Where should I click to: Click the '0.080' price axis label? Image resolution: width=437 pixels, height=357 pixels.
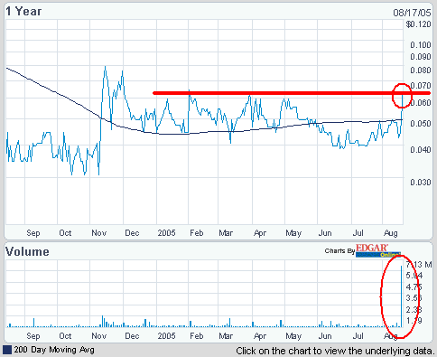coord(421,70)
